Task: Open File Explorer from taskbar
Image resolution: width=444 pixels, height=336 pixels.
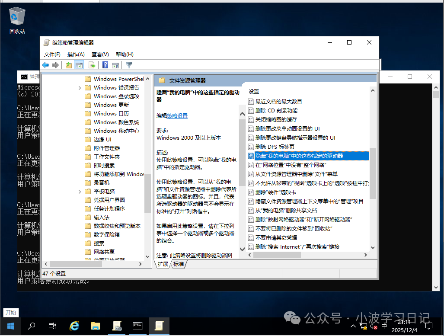Action: click(96, 326)
